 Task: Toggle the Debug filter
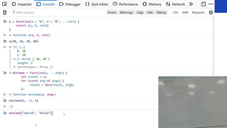coord(161,12)
